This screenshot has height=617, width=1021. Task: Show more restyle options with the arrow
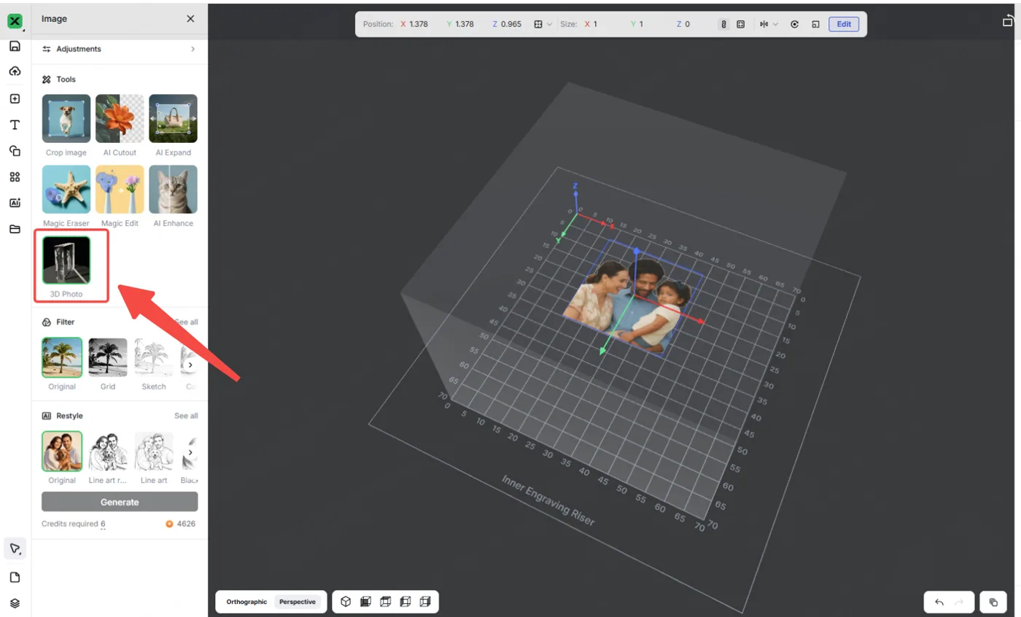pyautogui.click(x=190, y=452)
